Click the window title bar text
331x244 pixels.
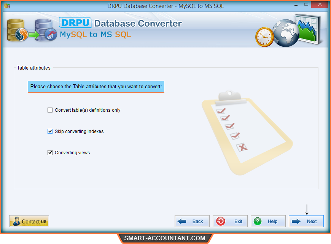point(165,6)
